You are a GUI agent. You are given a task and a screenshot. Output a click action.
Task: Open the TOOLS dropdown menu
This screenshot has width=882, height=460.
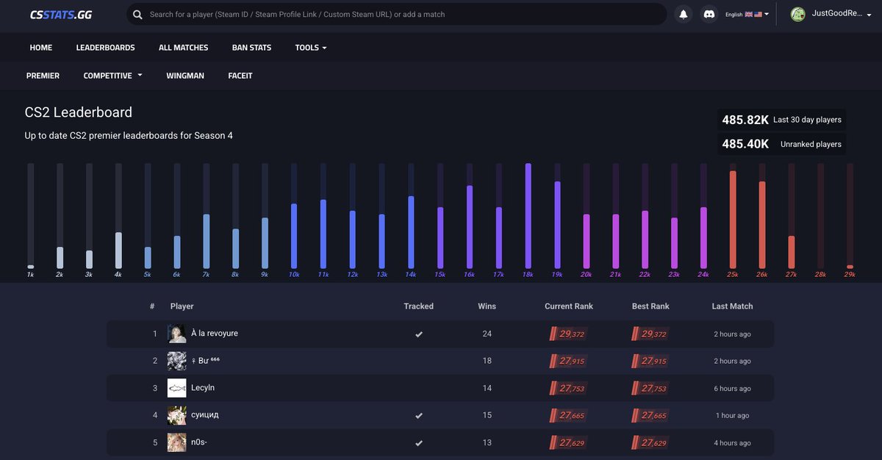click(310, 47)
